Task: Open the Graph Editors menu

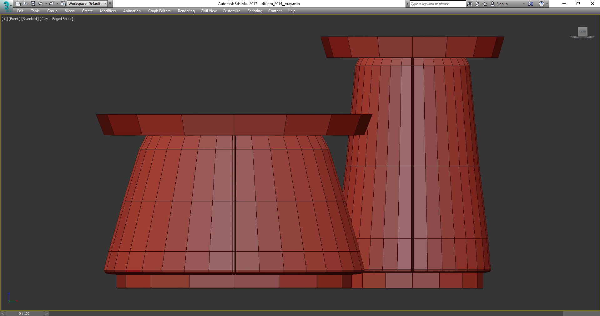Action: click(x=159, y=11)
